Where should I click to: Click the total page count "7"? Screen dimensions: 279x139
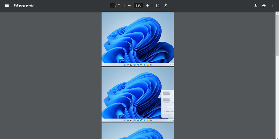[x=119, y=6]
